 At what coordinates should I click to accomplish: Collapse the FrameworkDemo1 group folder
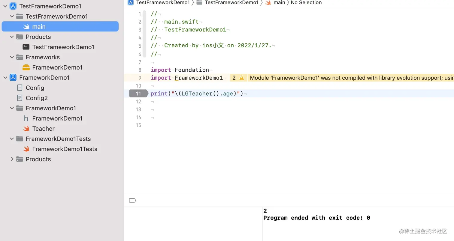[12, 108]
